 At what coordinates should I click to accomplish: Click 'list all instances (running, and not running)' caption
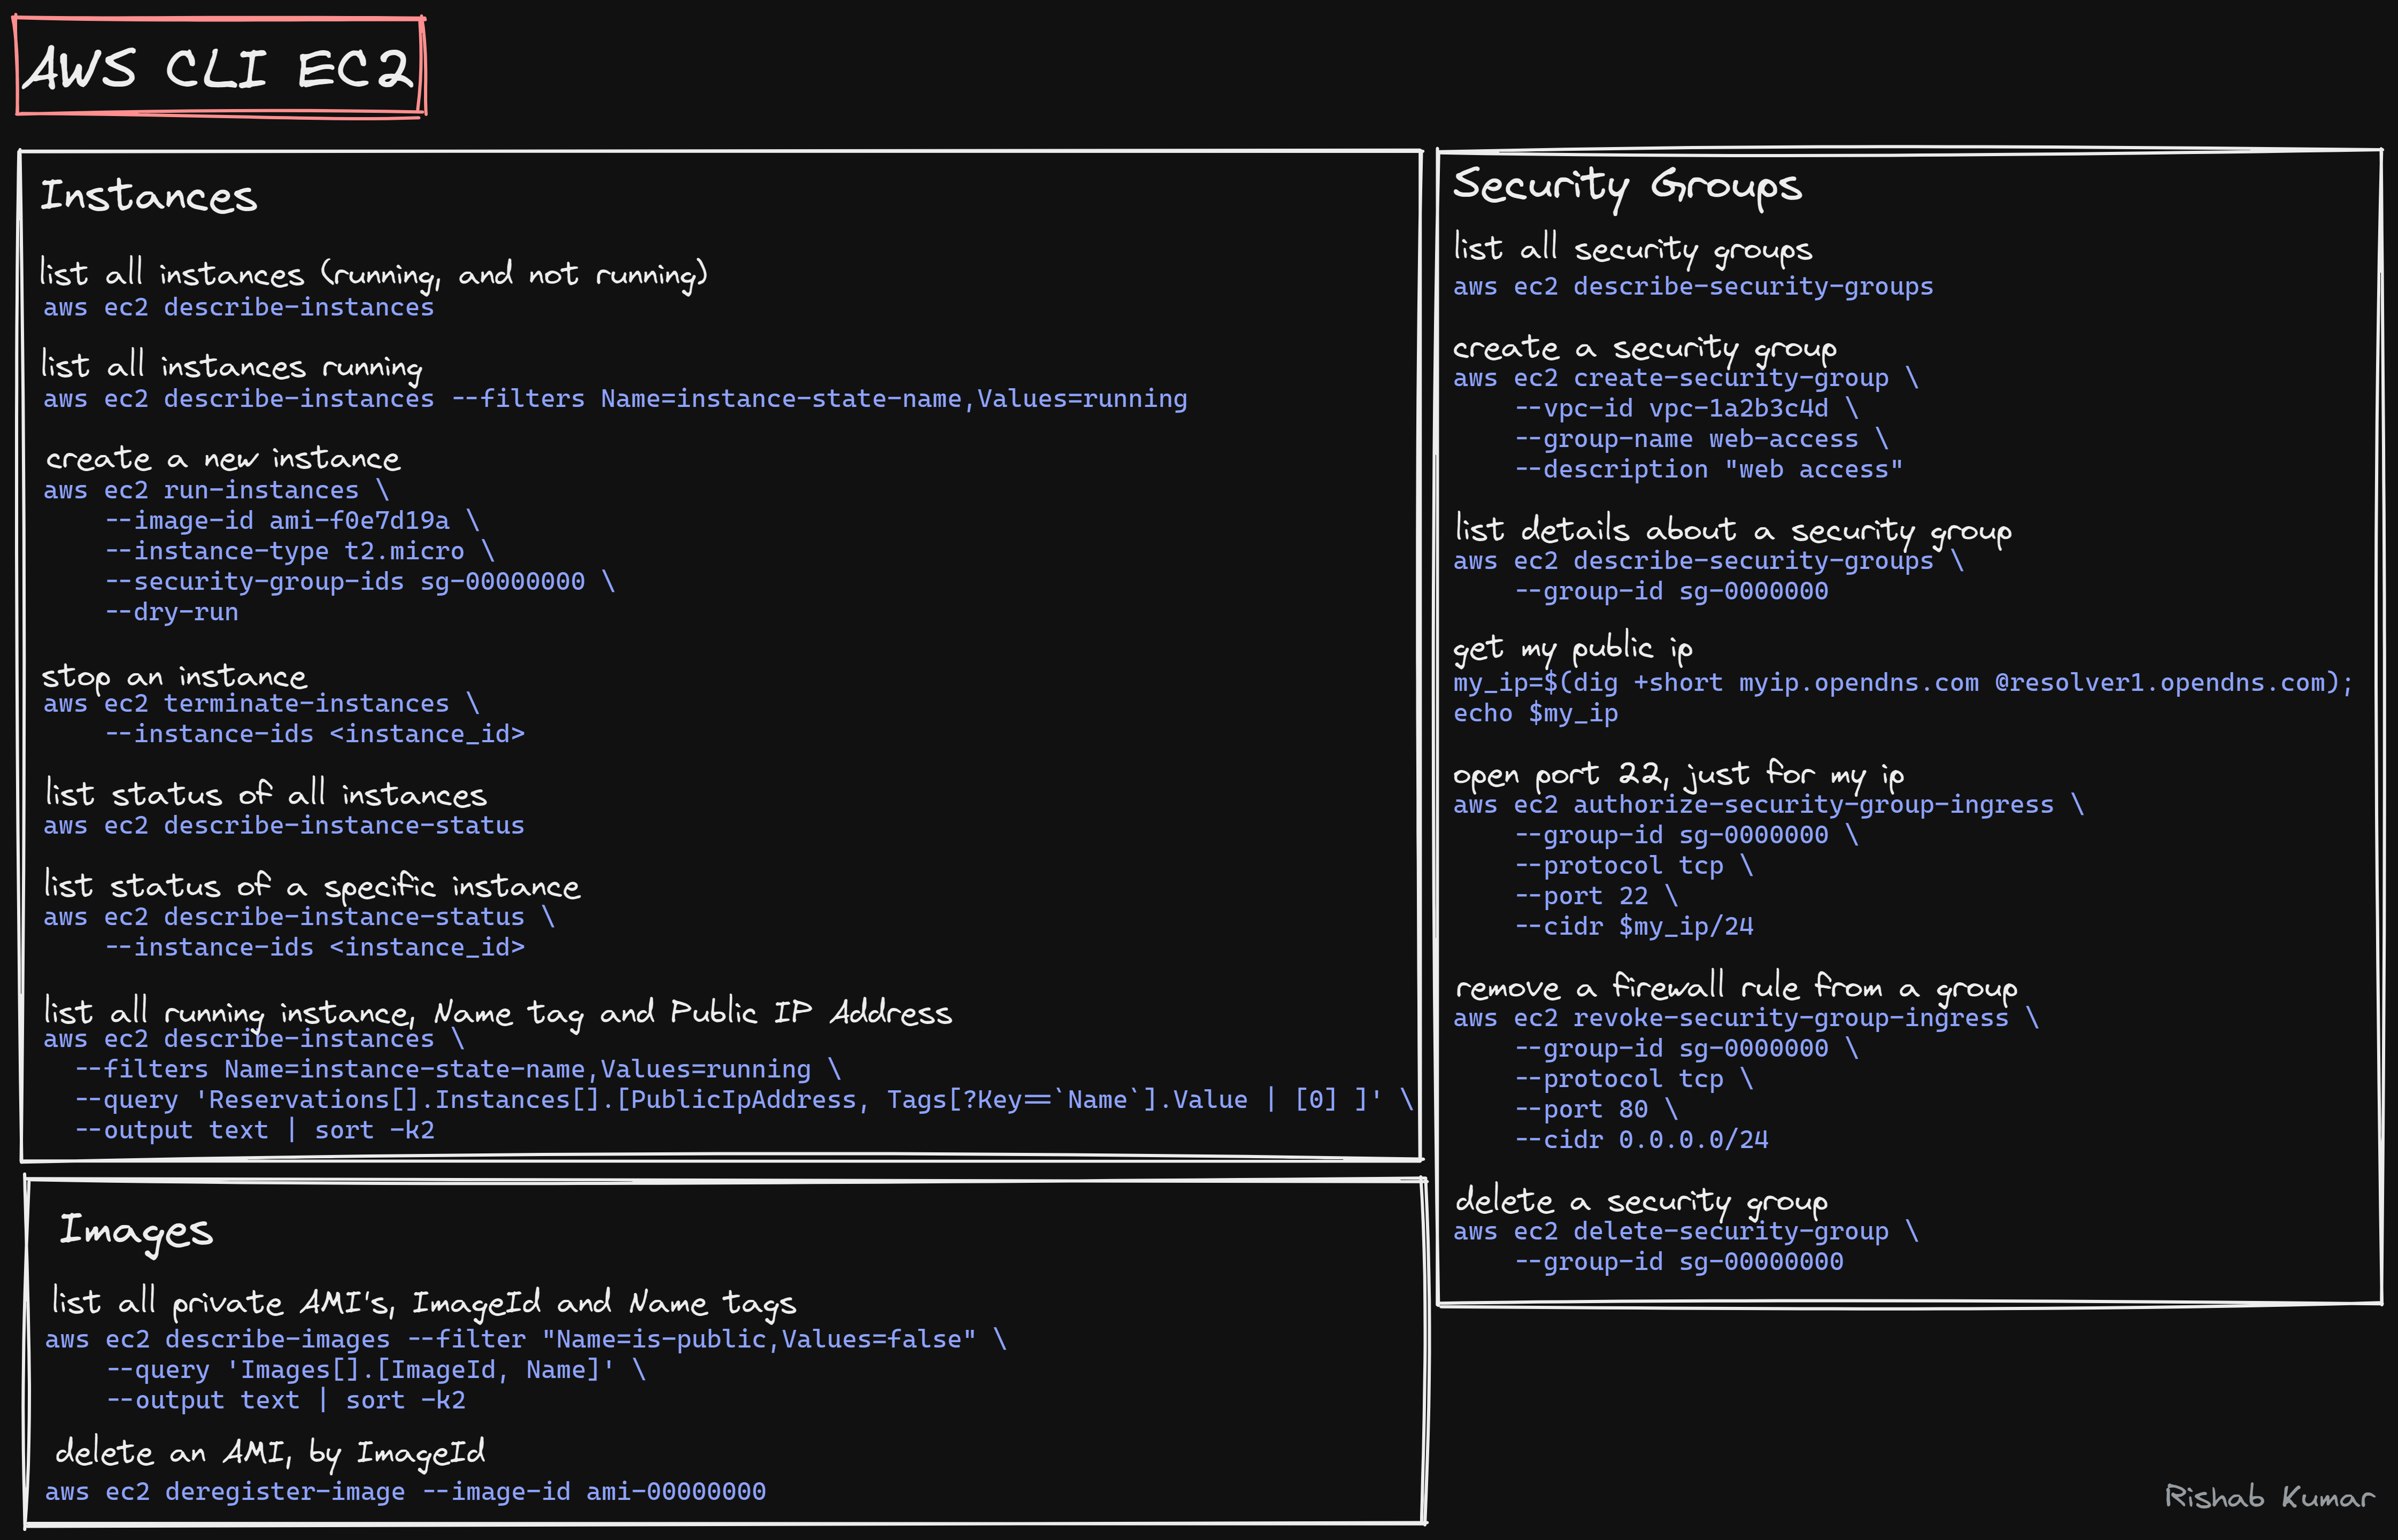tap(374, 273)
